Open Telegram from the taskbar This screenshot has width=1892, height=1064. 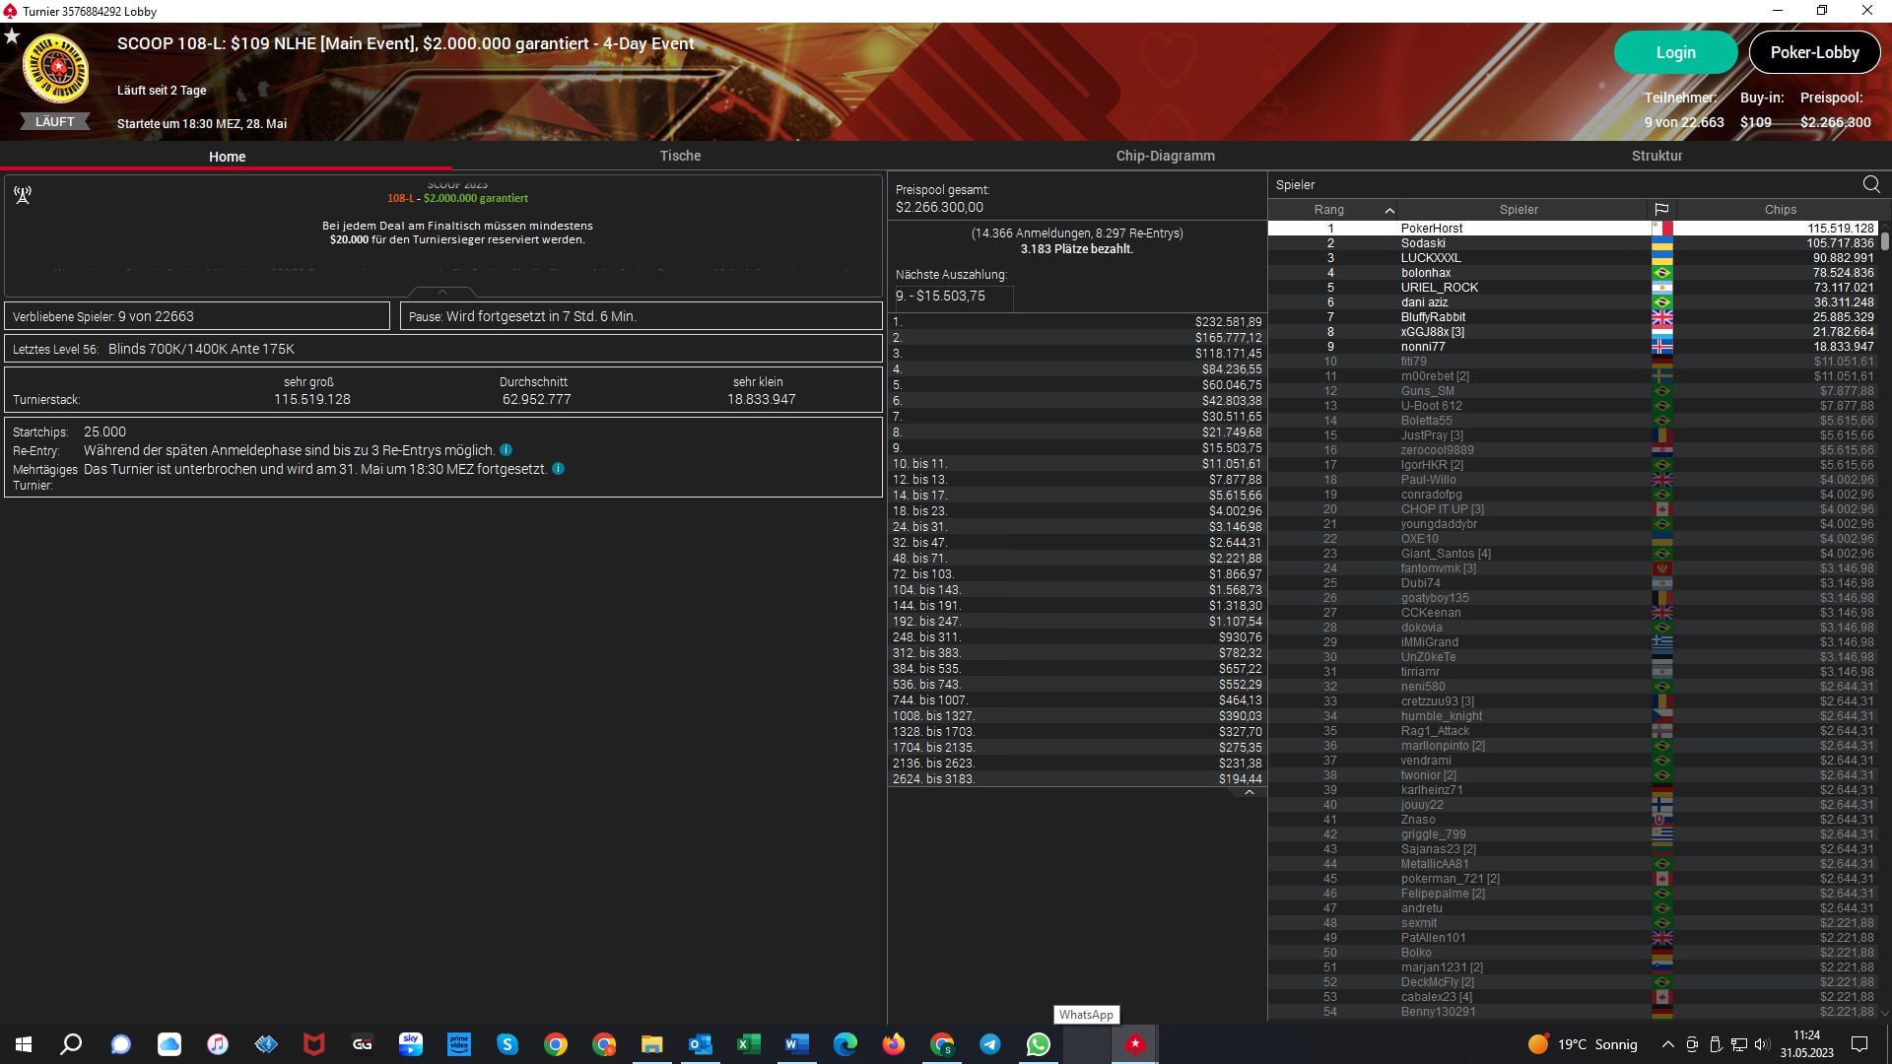(989, 1044)
